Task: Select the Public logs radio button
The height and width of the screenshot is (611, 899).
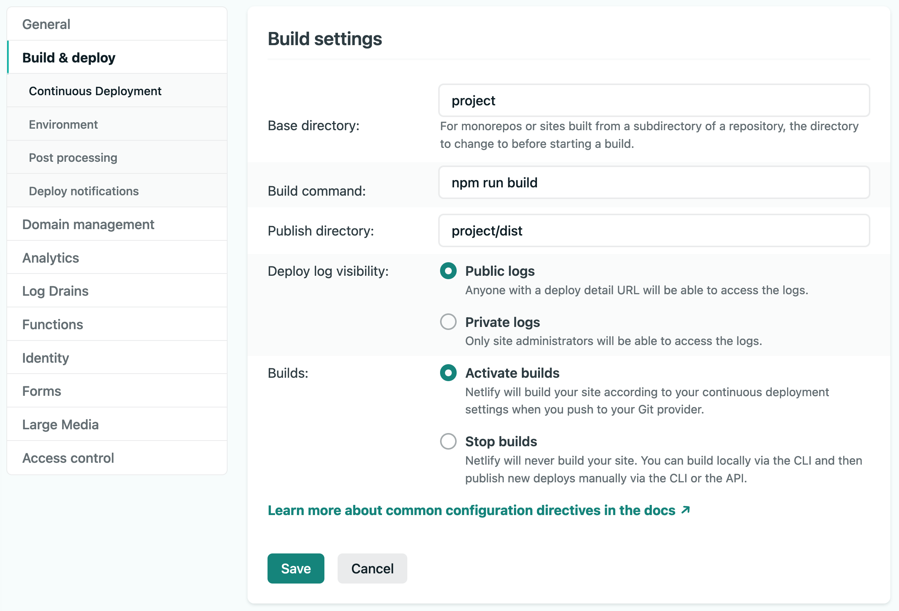Action: pos(448,271)
